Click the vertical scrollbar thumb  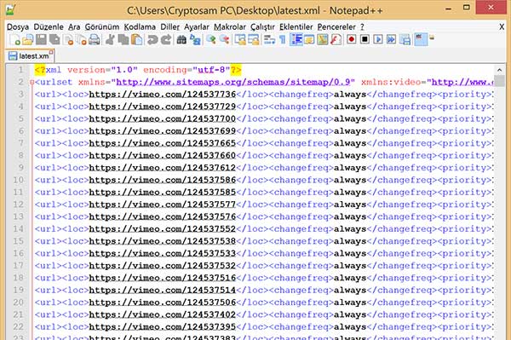click(x=500, y=80)
